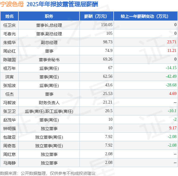Select the name 冯智波
Image resolution: width=178 pixels, height=176 pixels.
pos(9,103)
